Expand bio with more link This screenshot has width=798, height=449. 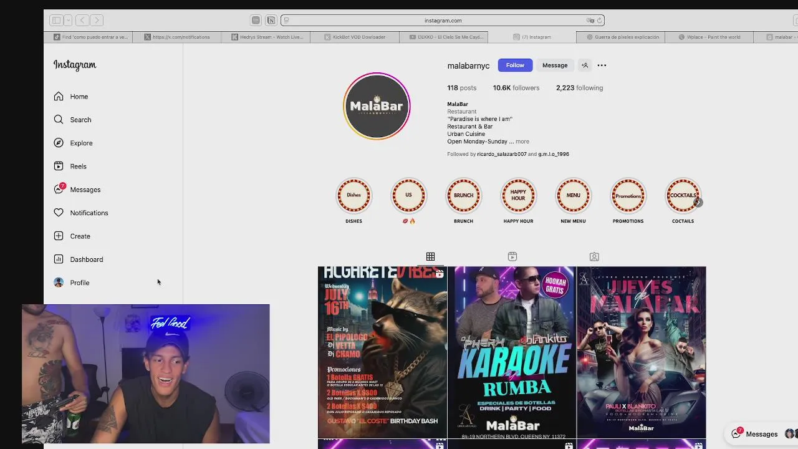[x=522, y=142]
